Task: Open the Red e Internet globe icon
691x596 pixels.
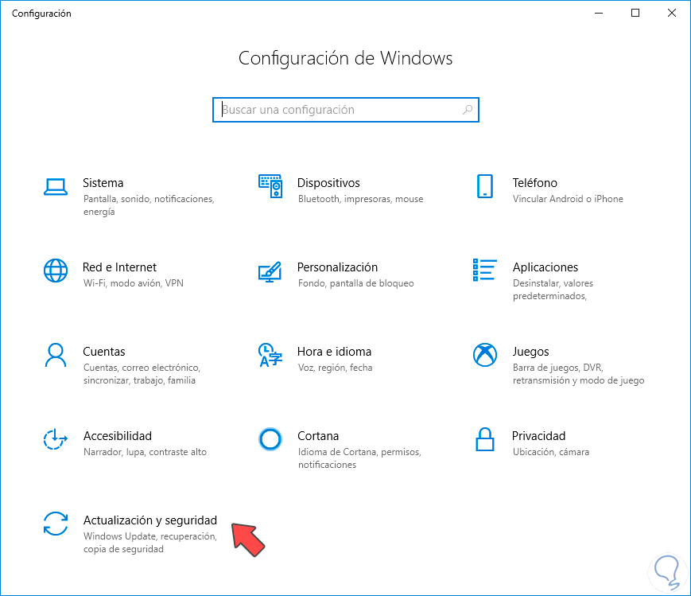Action: 55,271
